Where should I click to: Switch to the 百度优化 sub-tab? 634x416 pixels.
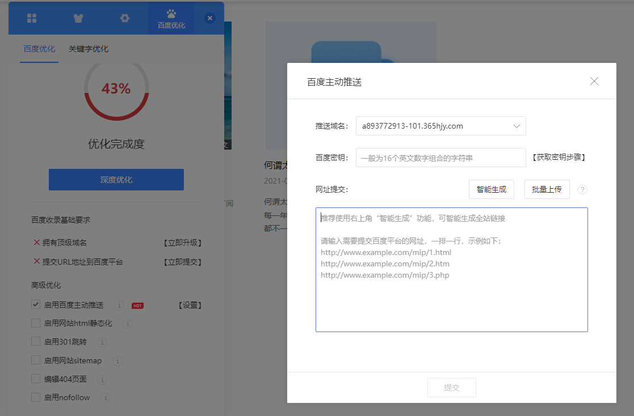[x=39, y=49]
